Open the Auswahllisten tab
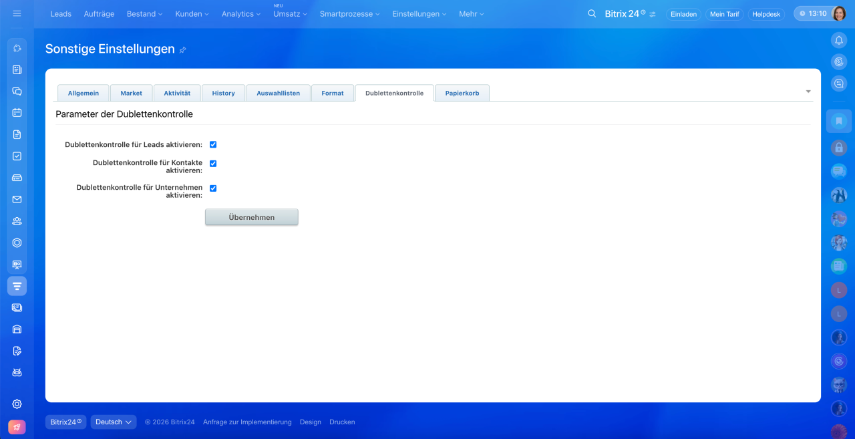The image size is (855, 439). point(278,94)
